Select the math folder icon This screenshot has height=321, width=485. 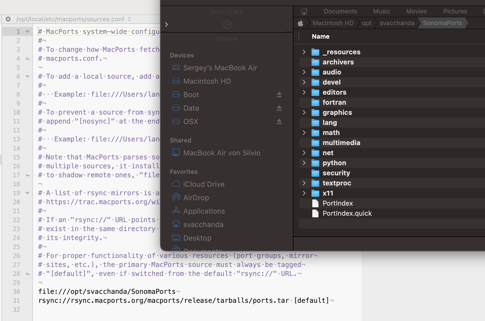pyautogui.click(x=315, y=133)
